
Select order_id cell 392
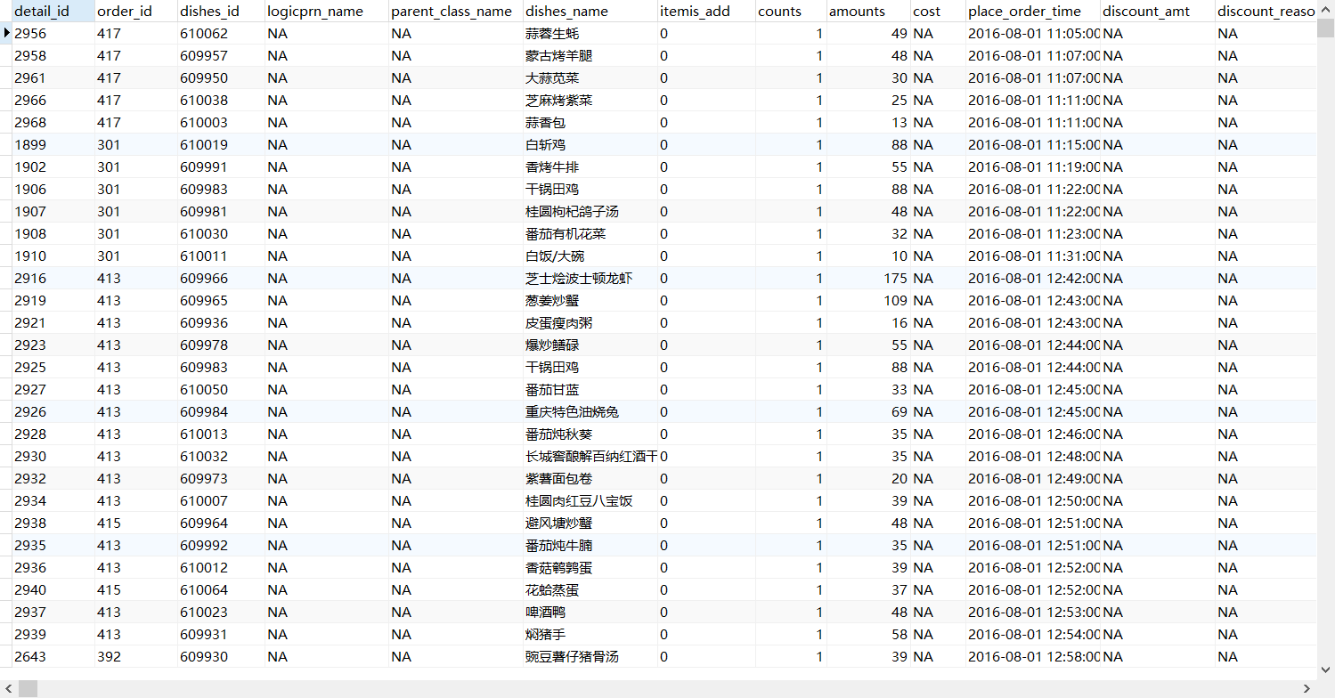[x=136, y=656]
